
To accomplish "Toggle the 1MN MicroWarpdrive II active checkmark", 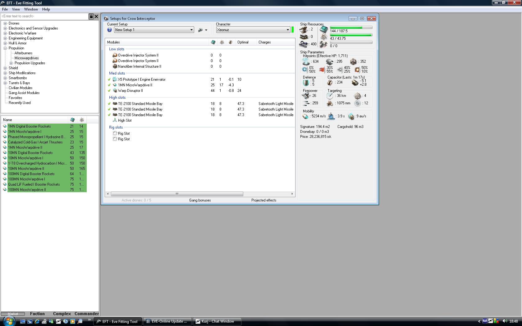I will (109, 85).
